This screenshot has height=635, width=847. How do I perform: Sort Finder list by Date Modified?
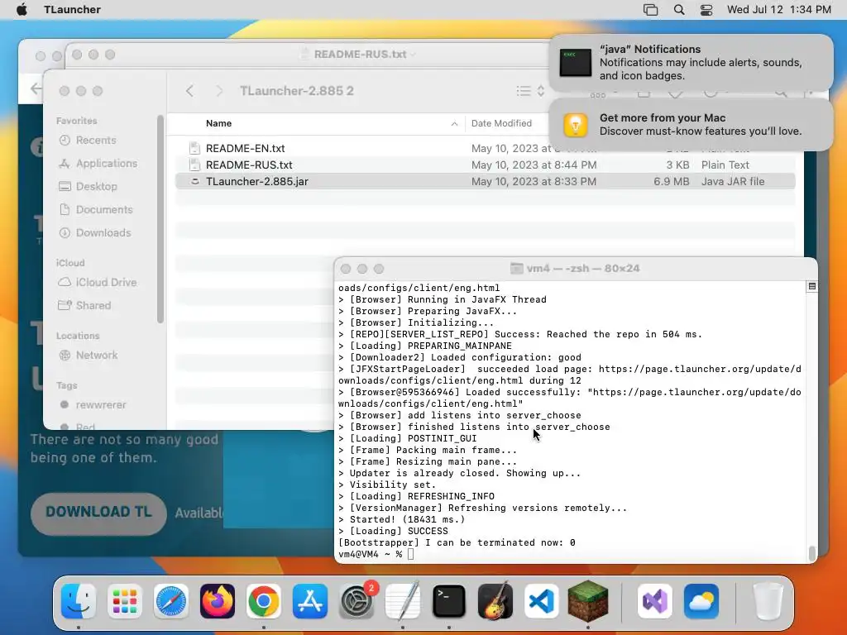click(x=501, y=124)
